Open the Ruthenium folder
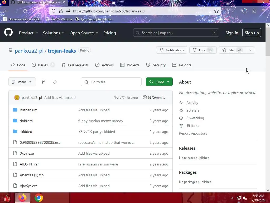This screenshot has width=270, height=203. click(28, 110)
